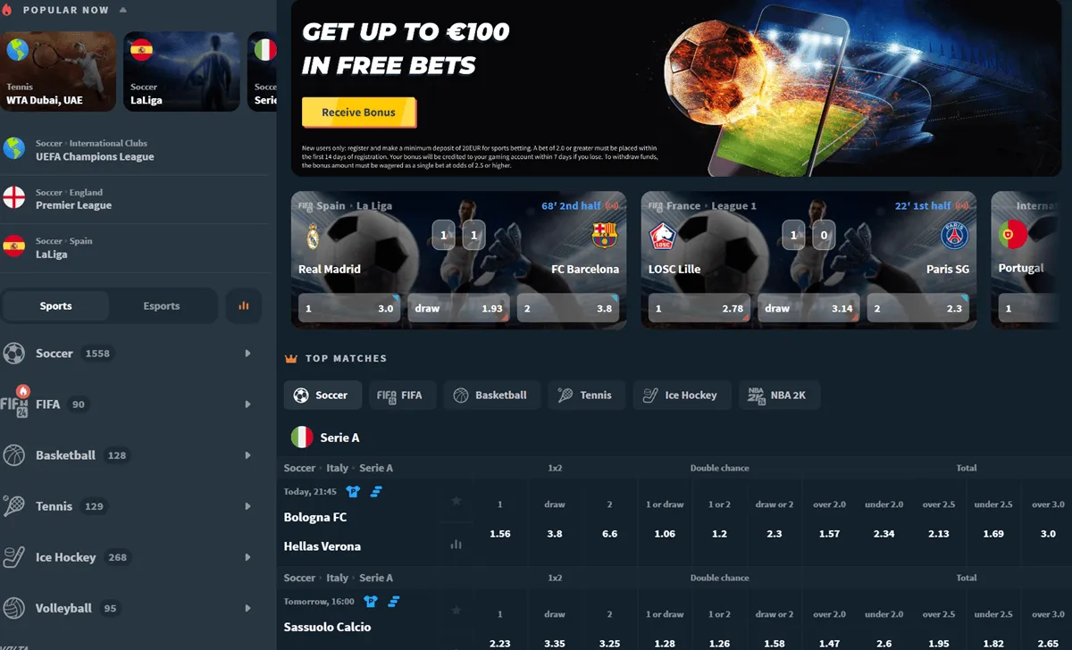The height and width of the screenshot is (650, 1072).
Task: Click the Tennis racket icon in sidebar
Action: (13, 506)
